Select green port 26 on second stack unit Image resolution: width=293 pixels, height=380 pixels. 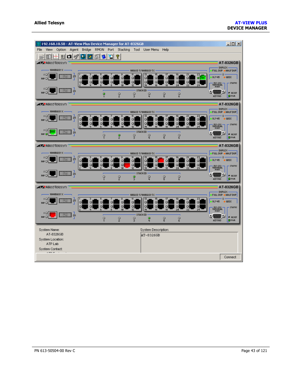53,132
